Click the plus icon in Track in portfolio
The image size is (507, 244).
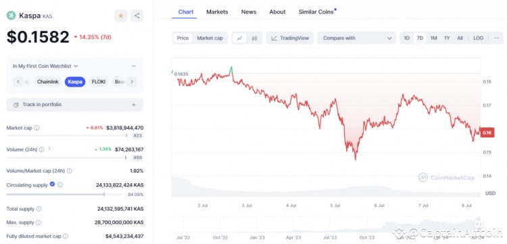point(134,105)
